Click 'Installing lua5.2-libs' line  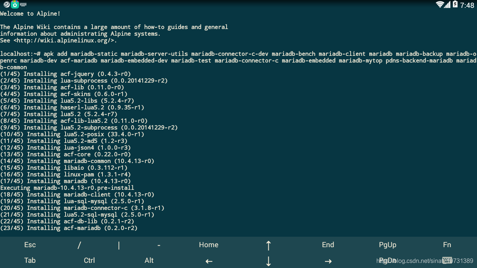click(67, 100)
